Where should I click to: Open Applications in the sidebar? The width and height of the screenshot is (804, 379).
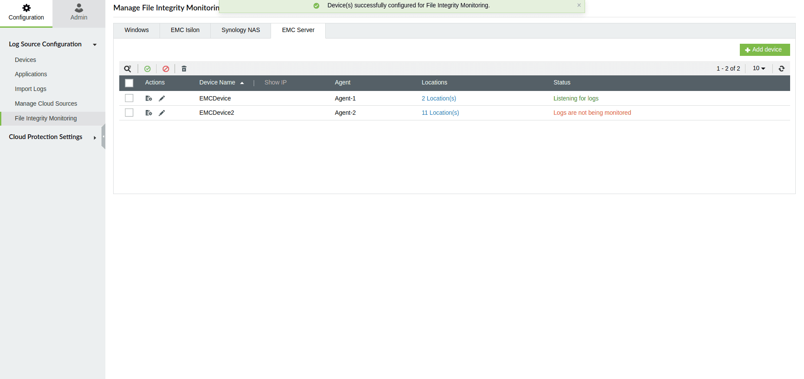(x=31, y=74)
